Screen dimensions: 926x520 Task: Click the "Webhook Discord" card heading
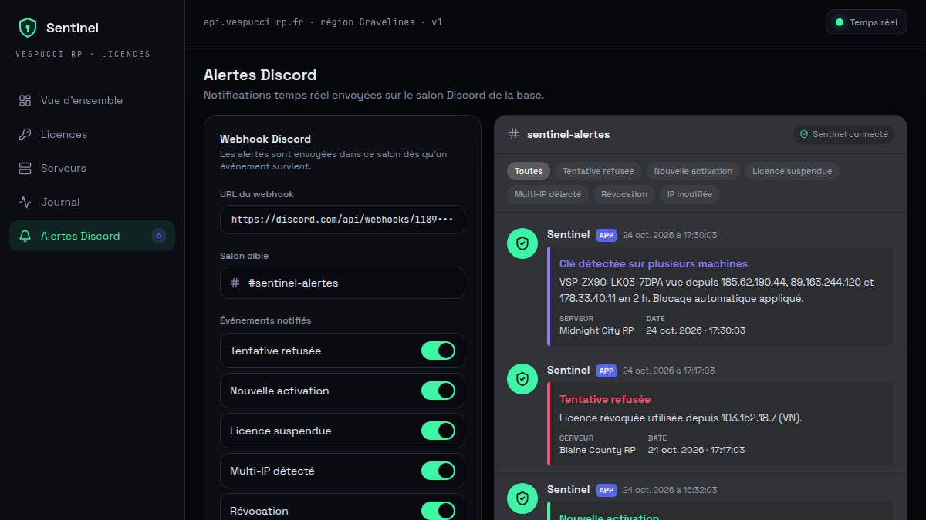click(265, 139)
